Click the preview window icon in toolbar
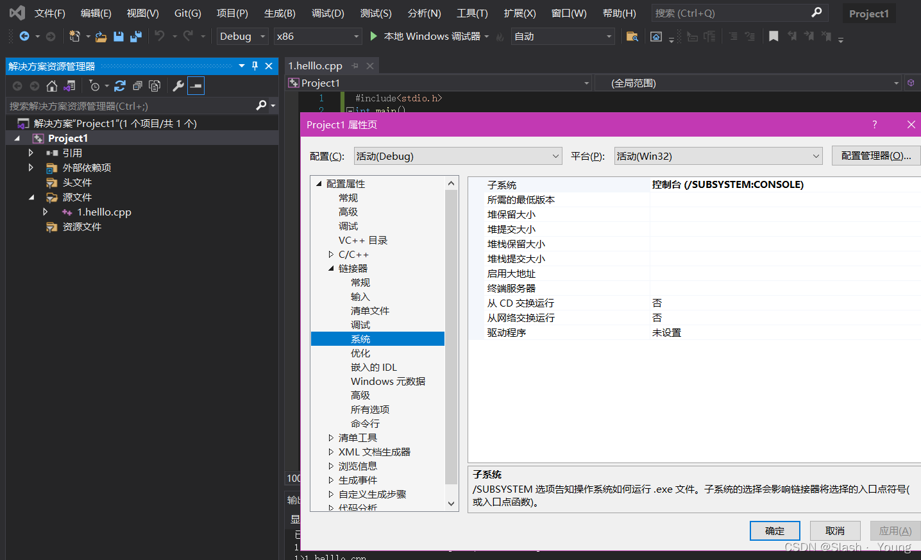 click(656, 37)
